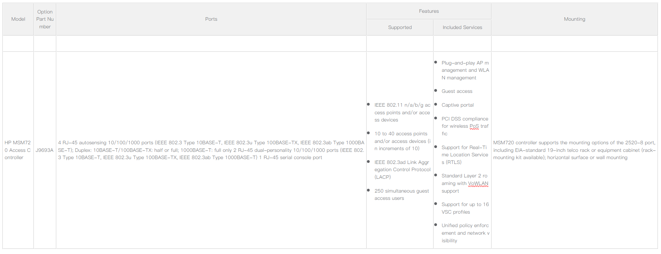Select Support for up to 16 VSC profiles
The image size is (661, 254).
[465, 208]
